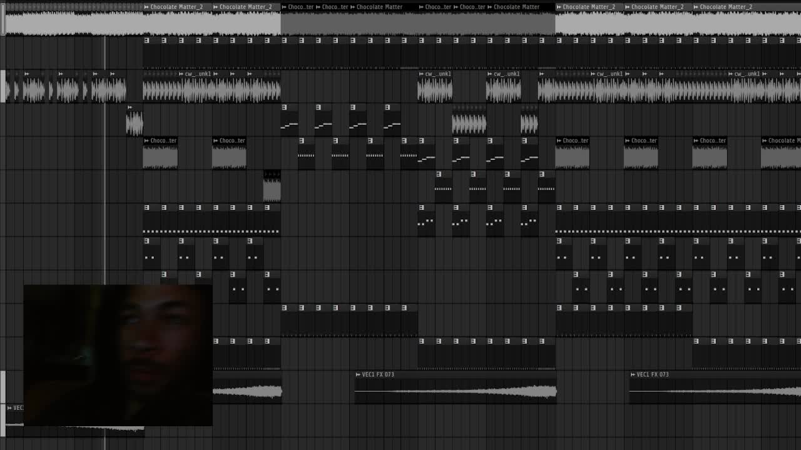Select the first rising automation ramp clip
This screenshot has height=450, width=801.
point(289,120)
